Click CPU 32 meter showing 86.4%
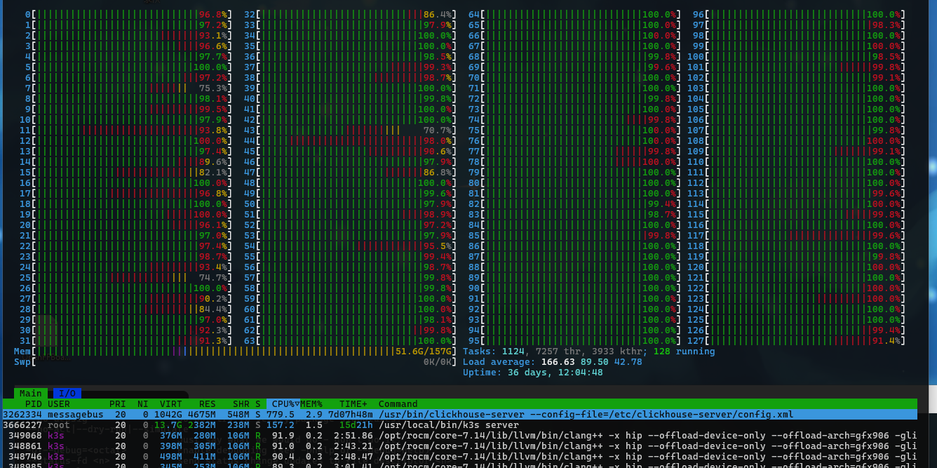This screenshot has height=468, width=937. pyautogui.click(x=351, y=15)
